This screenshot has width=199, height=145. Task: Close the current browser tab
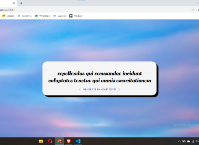(x=14, y=3)
